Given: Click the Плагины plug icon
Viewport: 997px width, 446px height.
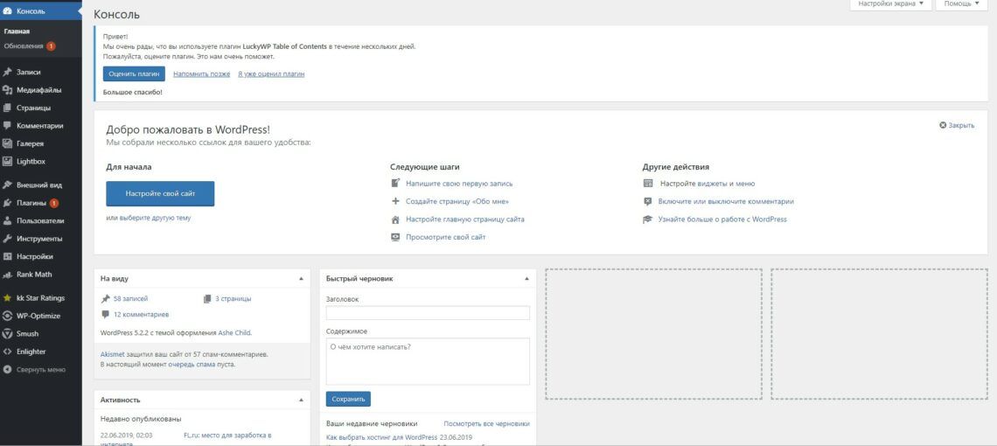Looking at the screenshot, I should coord(8,204).
